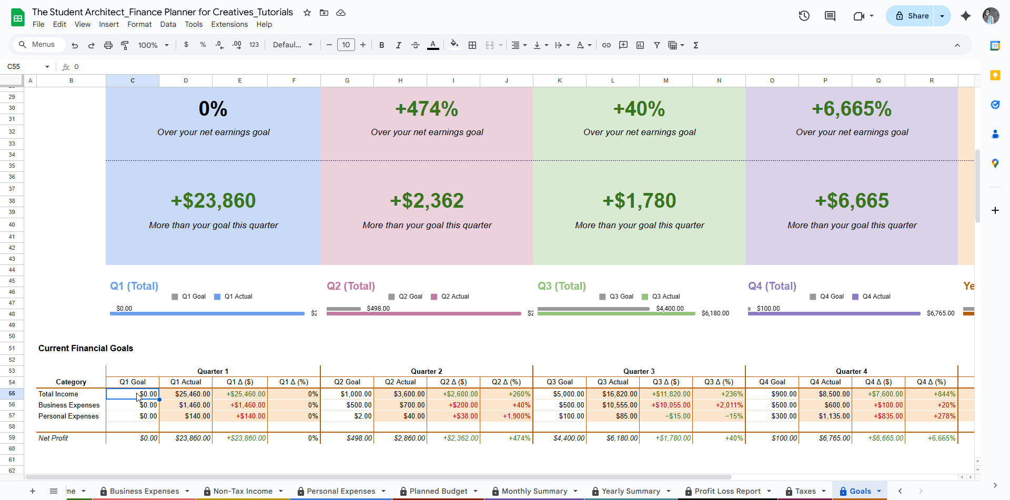The width and height of the screenshot is (1010, 500).
Task: Get add-ons plus icon in side panel
Action: point(995,210)
